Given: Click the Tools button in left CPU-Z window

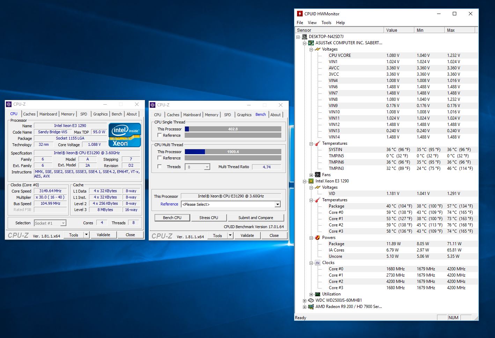Looking at the screenshot, I should (74, 235).
